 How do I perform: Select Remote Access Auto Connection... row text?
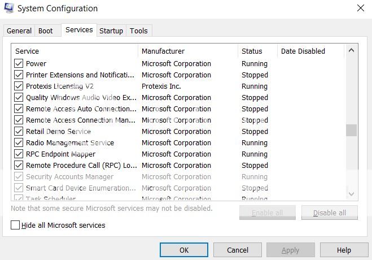coord(81,109)
